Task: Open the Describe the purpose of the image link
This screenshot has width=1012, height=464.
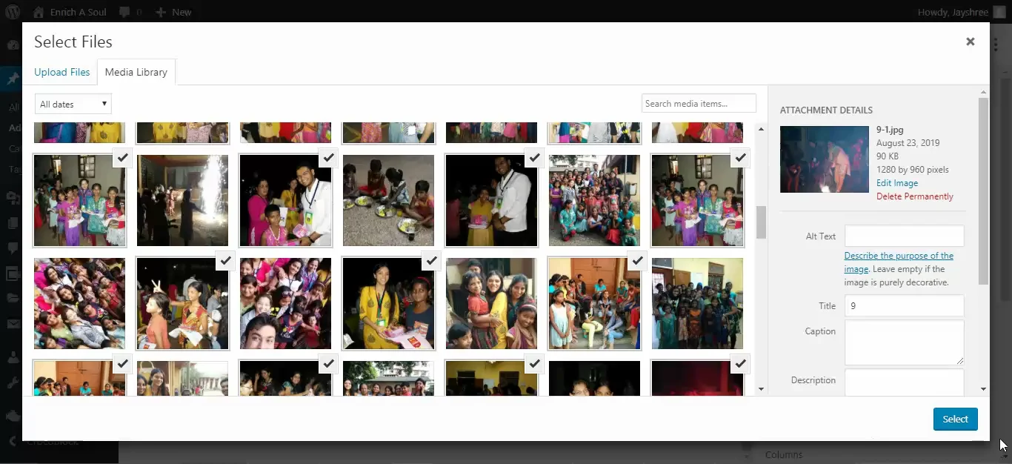Action: [x=899, y=262]
